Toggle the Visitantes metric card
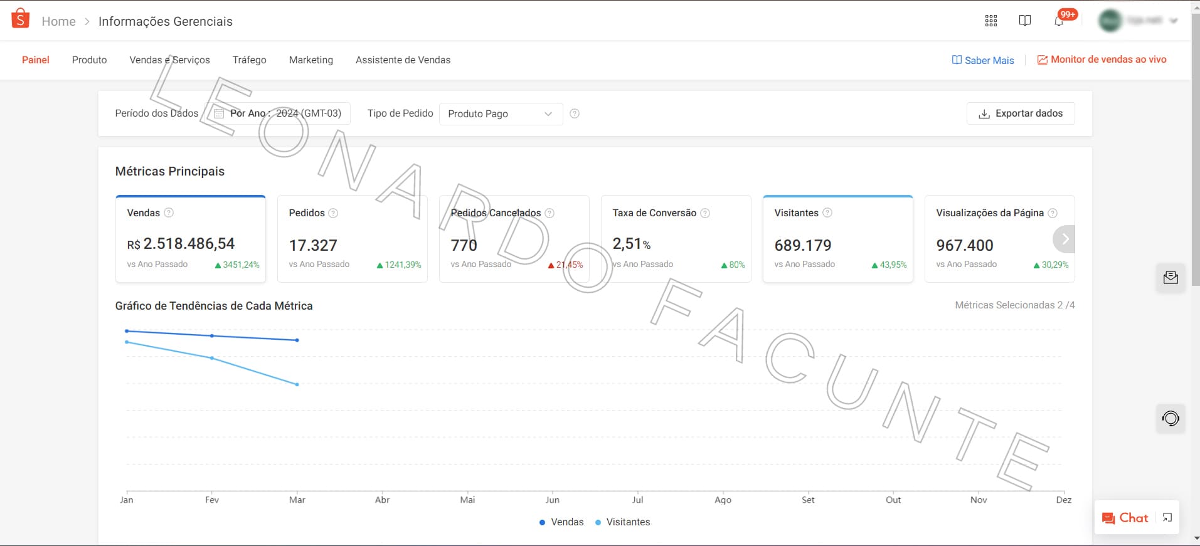1200x546 pixels. coord(837,239)
